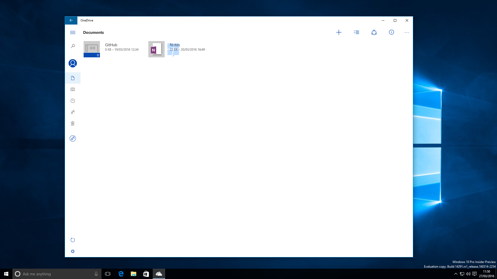The width and height of the screenshot is (497, 279).
Task: Click the back navigation arrow
Action: click(x=71, y=20)
